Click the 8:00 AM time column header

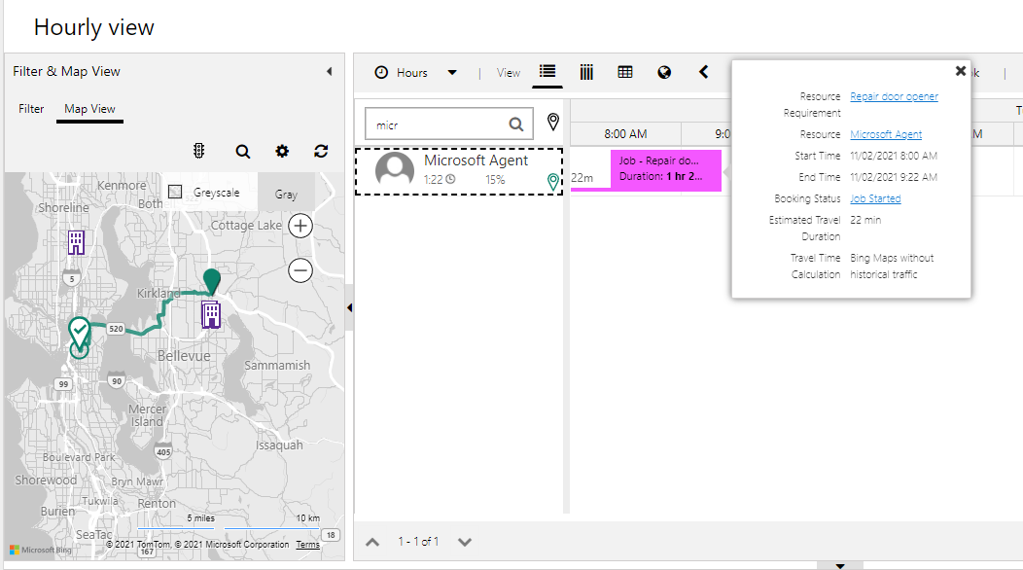point(625,134)
